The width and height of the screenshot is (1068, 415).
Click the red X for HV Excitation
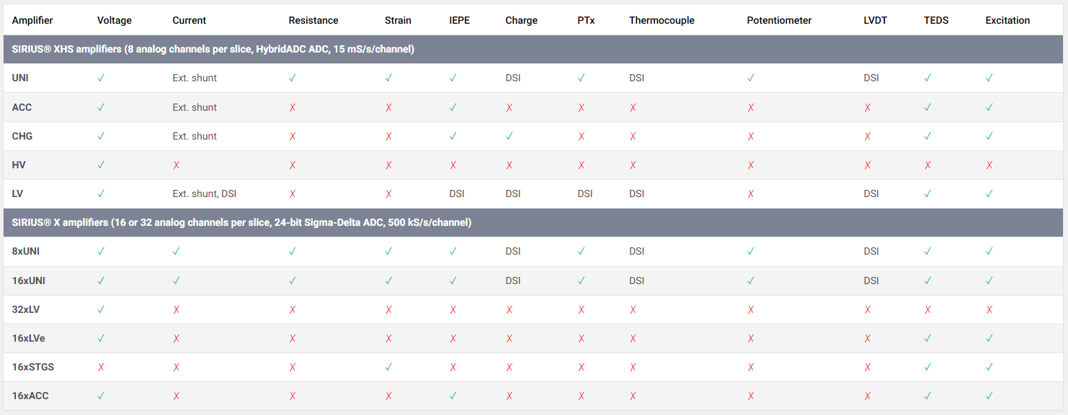[x=989, y=165]
